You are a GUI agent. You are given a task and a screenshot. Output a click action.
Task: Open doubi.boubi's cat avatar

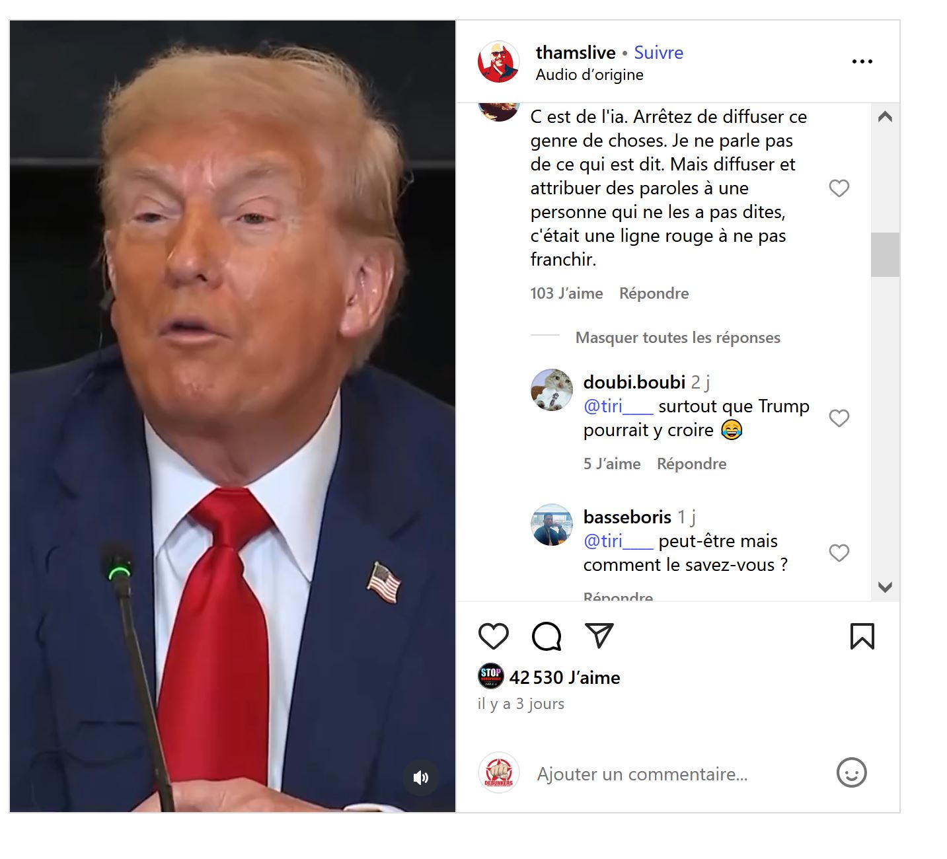pyautogui.click(x=552, y=390)
